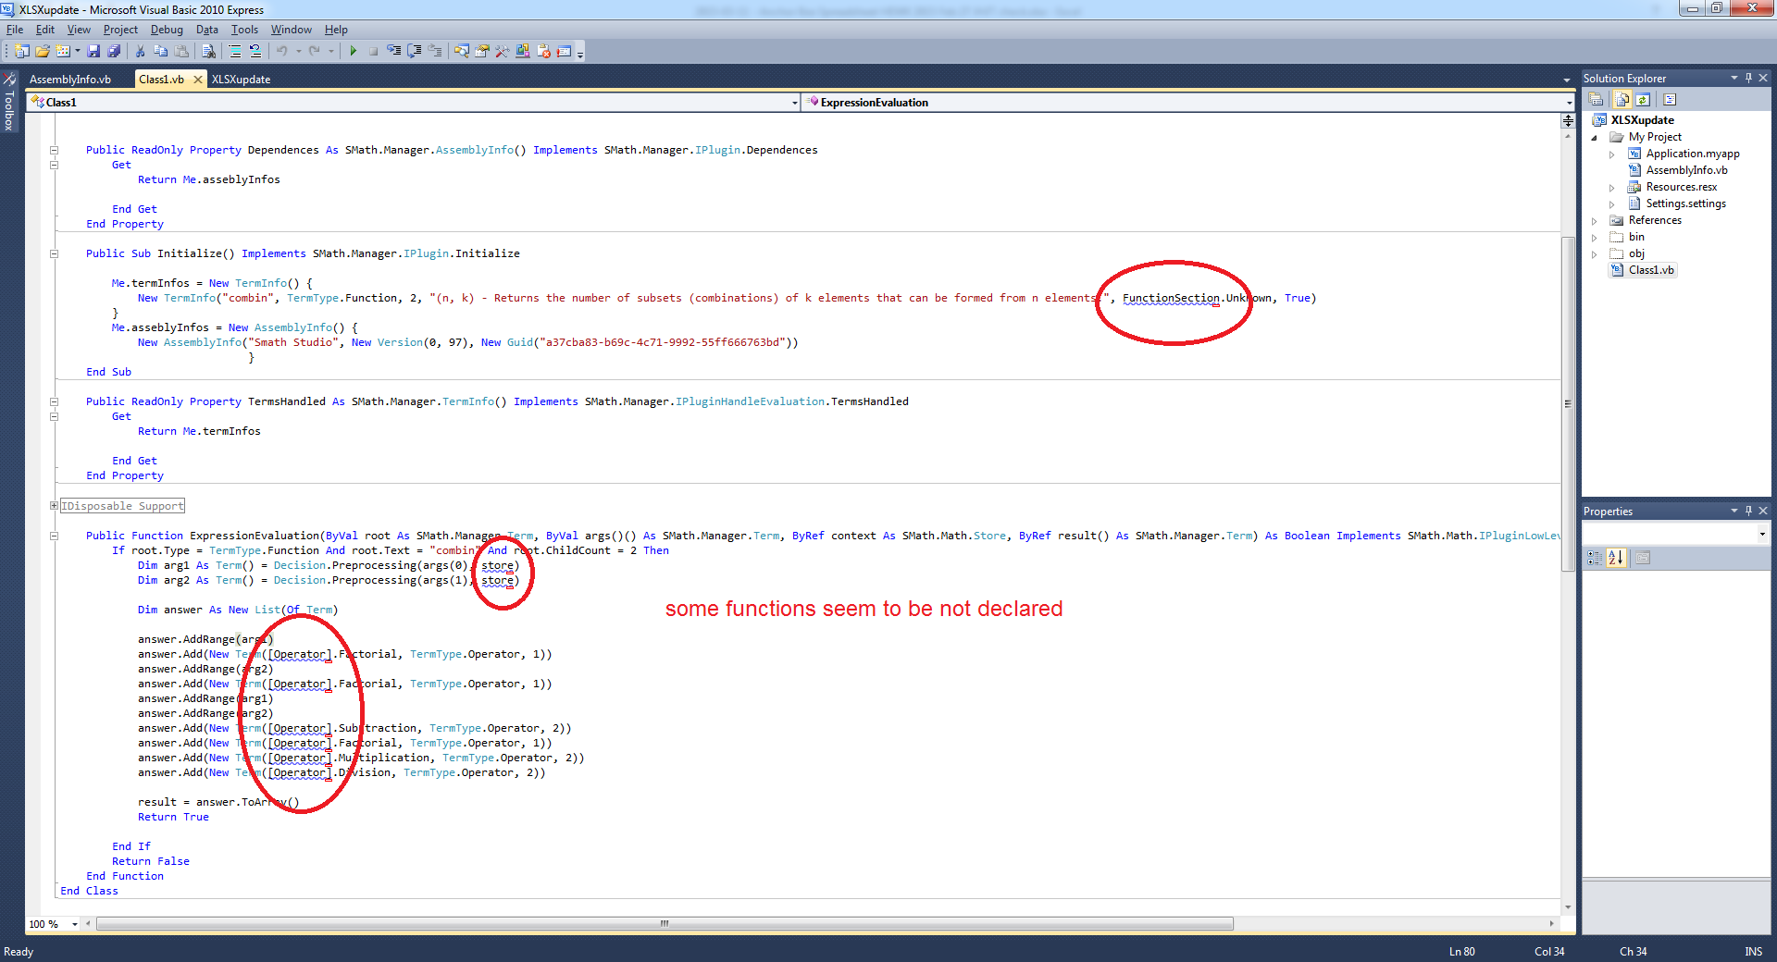Screen dimensions: 1777x962
Task: Select Class1.vb in Solution Explorer
Action: (x=1651, y=270)
